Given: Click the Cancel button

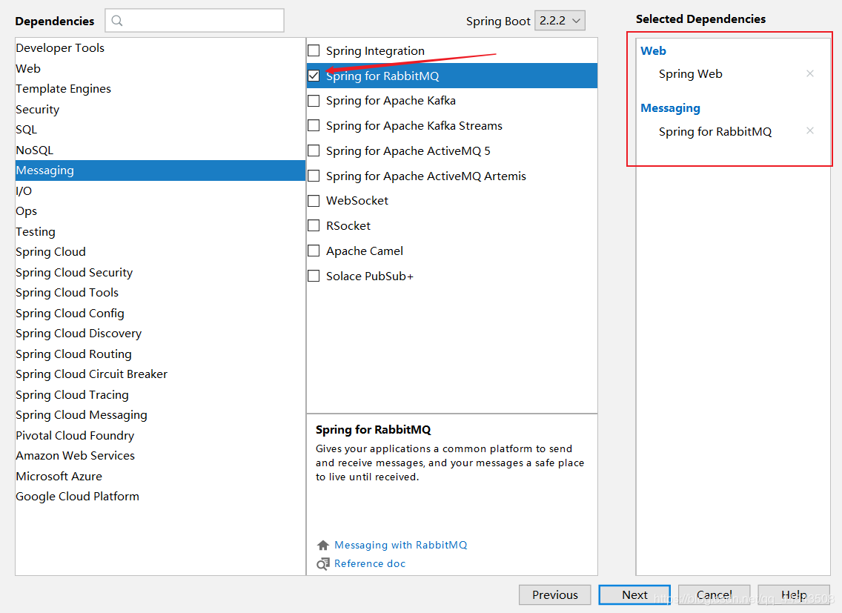Looking at the screenshot, I should coord(714,594).
